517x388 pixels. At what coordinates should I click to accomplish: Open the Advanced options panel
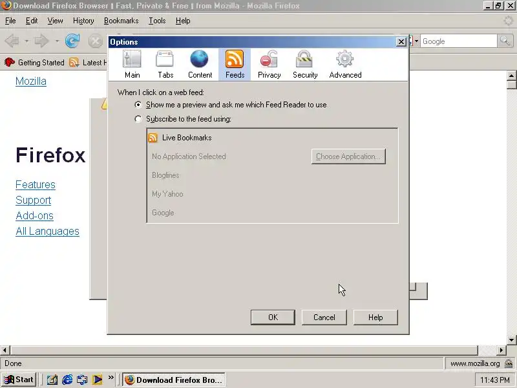(345, 64)
